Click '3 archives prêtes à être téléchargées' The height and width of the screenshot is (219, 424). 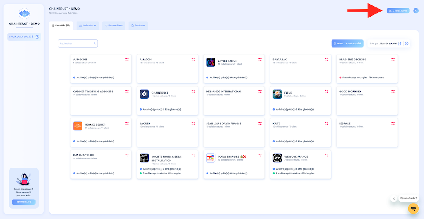[x=162, y=173]
